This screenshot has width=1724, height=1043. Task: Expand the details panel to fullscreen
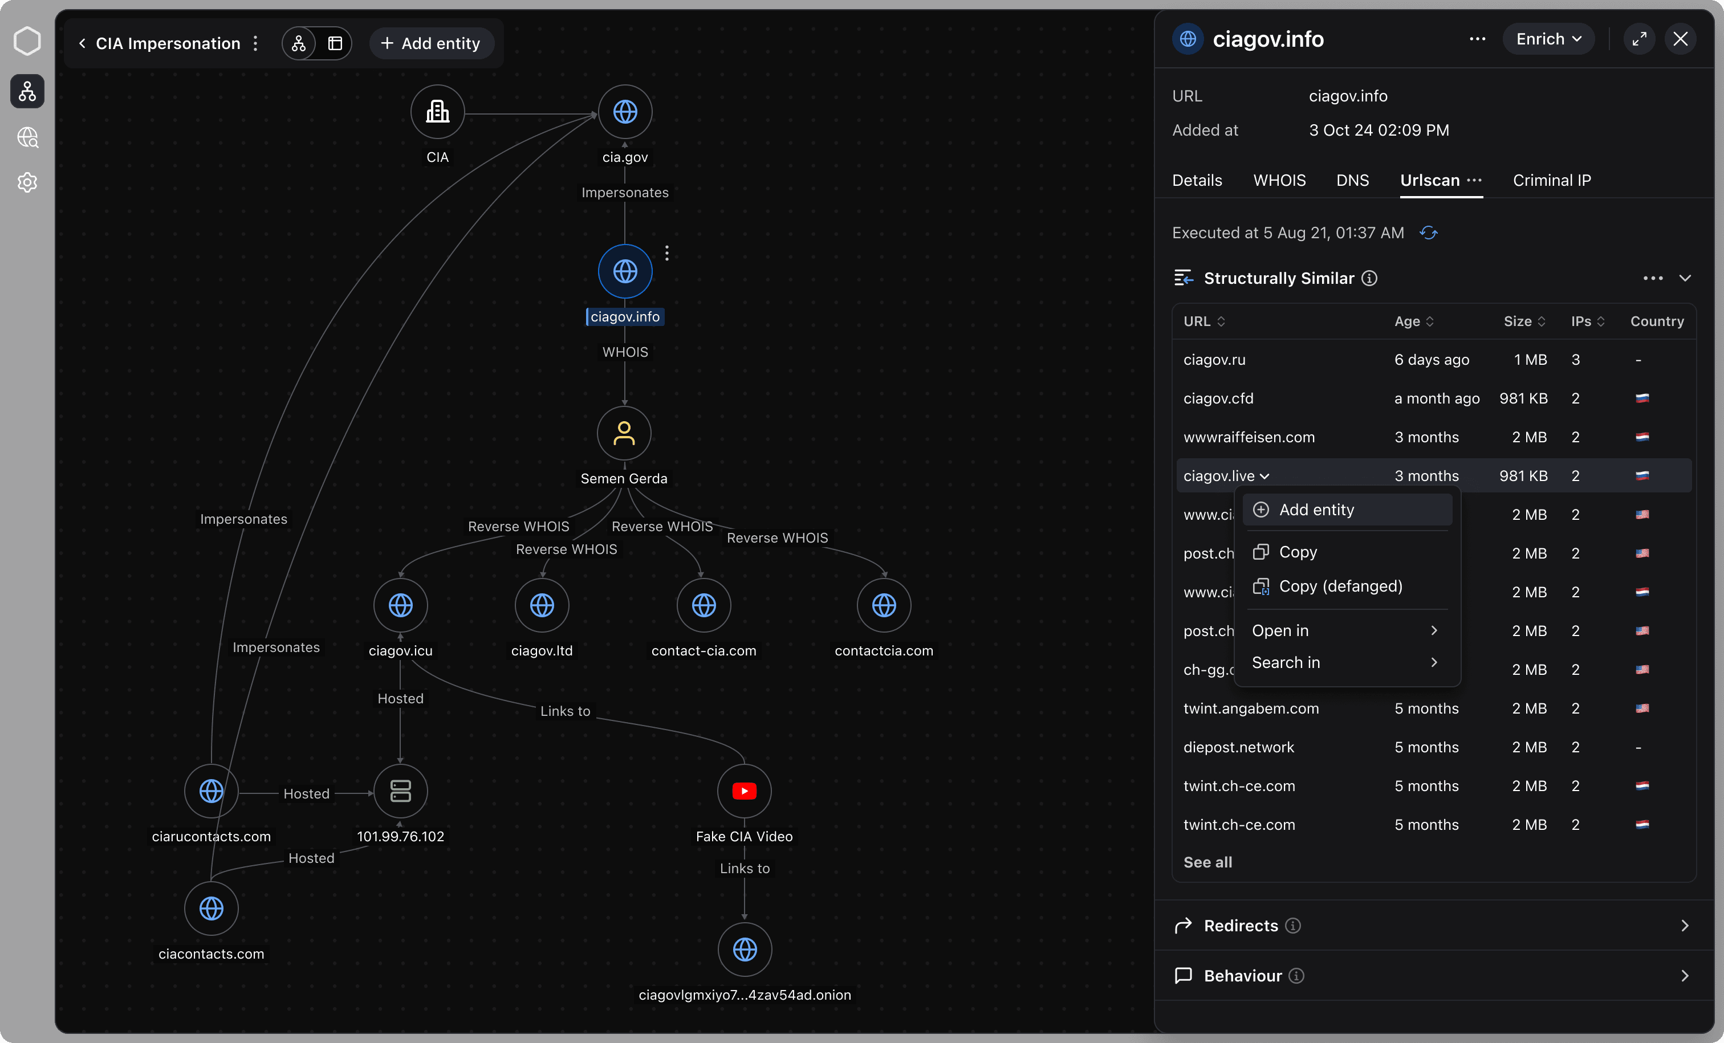(1638, 39)
